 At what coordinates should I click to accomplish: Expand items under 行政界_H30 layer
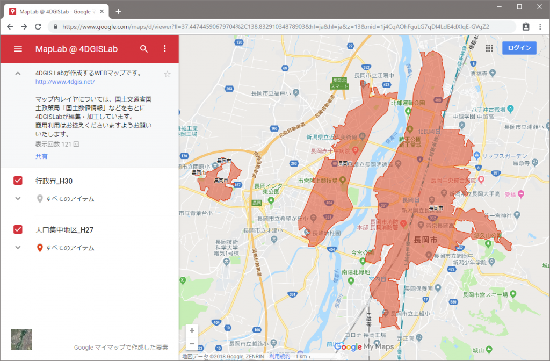tap(18, 199)
